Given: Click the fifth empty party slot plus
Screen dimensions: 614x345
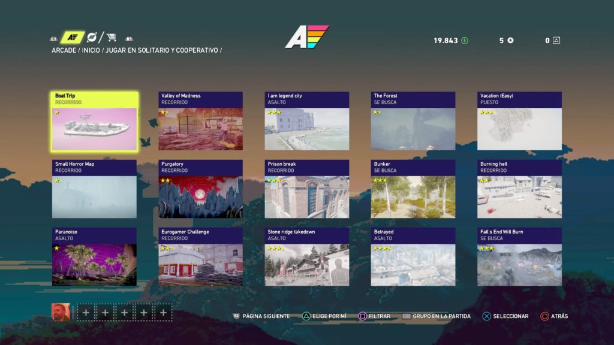Looking at the screenshot, I should tap(163, 313).
